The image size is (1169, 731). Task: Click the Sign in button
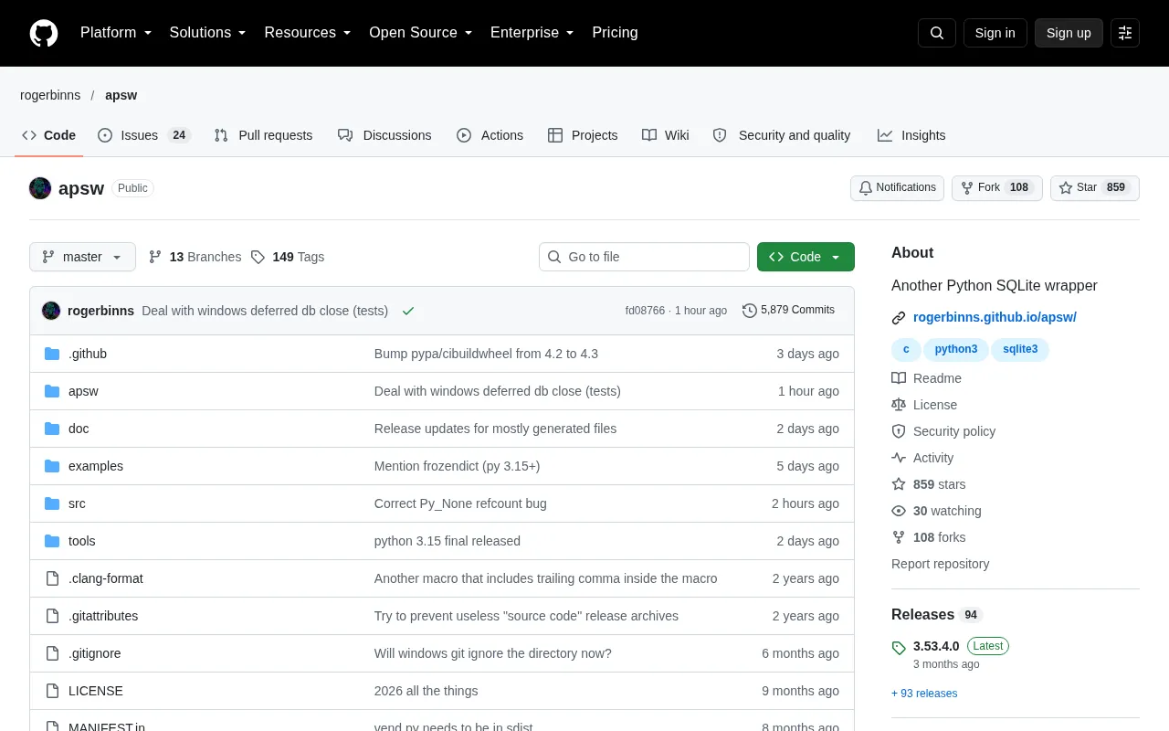(x=995, y=33)
